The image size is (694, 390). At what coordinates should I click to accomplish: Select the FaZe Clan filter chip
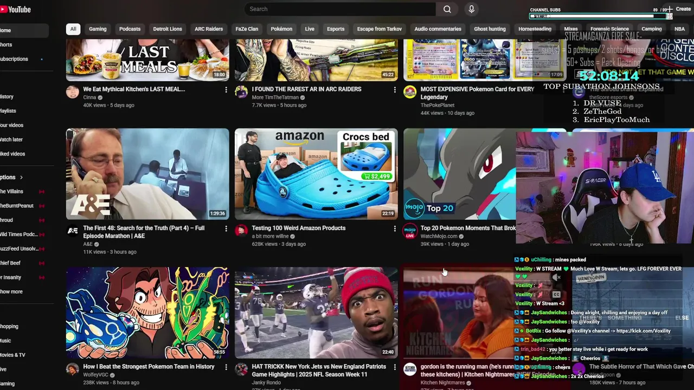[247, 29]
